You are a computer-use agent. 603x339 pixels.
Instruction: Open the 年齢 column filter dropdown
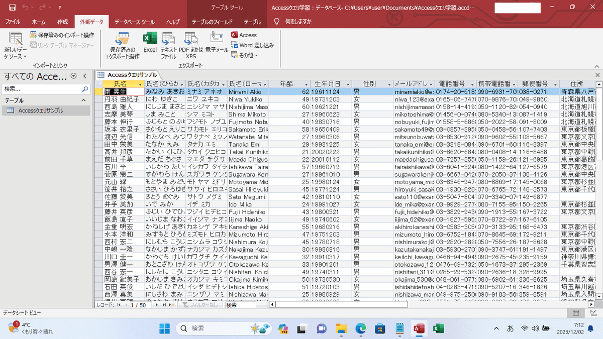click(306, 84)
